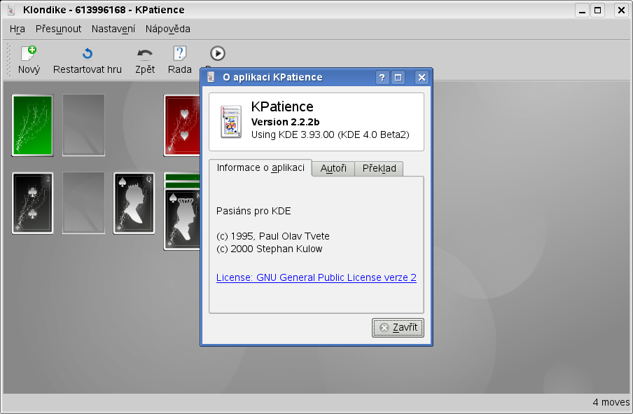
Task: Open the Nápověda menu
Action: coord(168,29)
